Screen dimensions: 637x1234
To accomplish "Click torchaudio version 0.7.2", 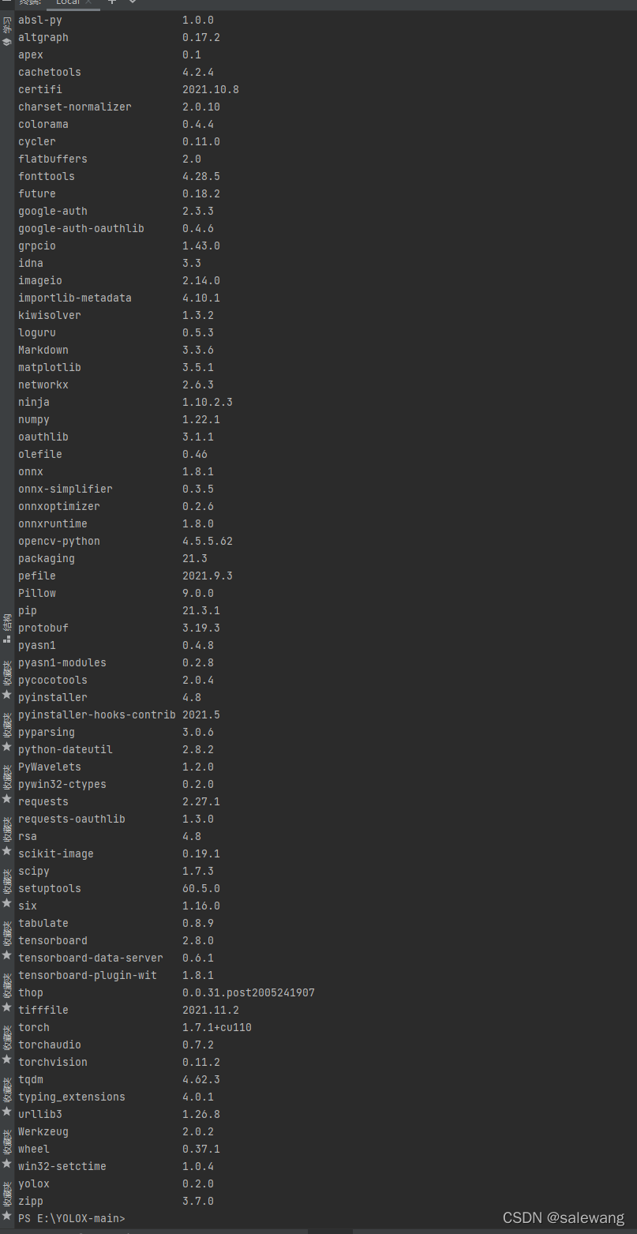I will (198, 1045).
